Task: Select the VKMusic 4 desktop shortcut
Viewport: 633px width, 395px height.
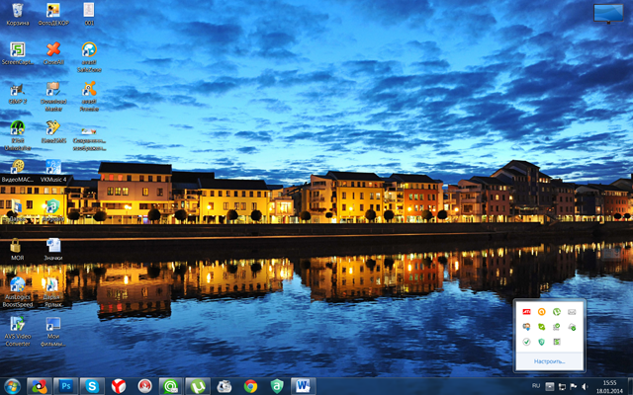Action: (52, 171)
